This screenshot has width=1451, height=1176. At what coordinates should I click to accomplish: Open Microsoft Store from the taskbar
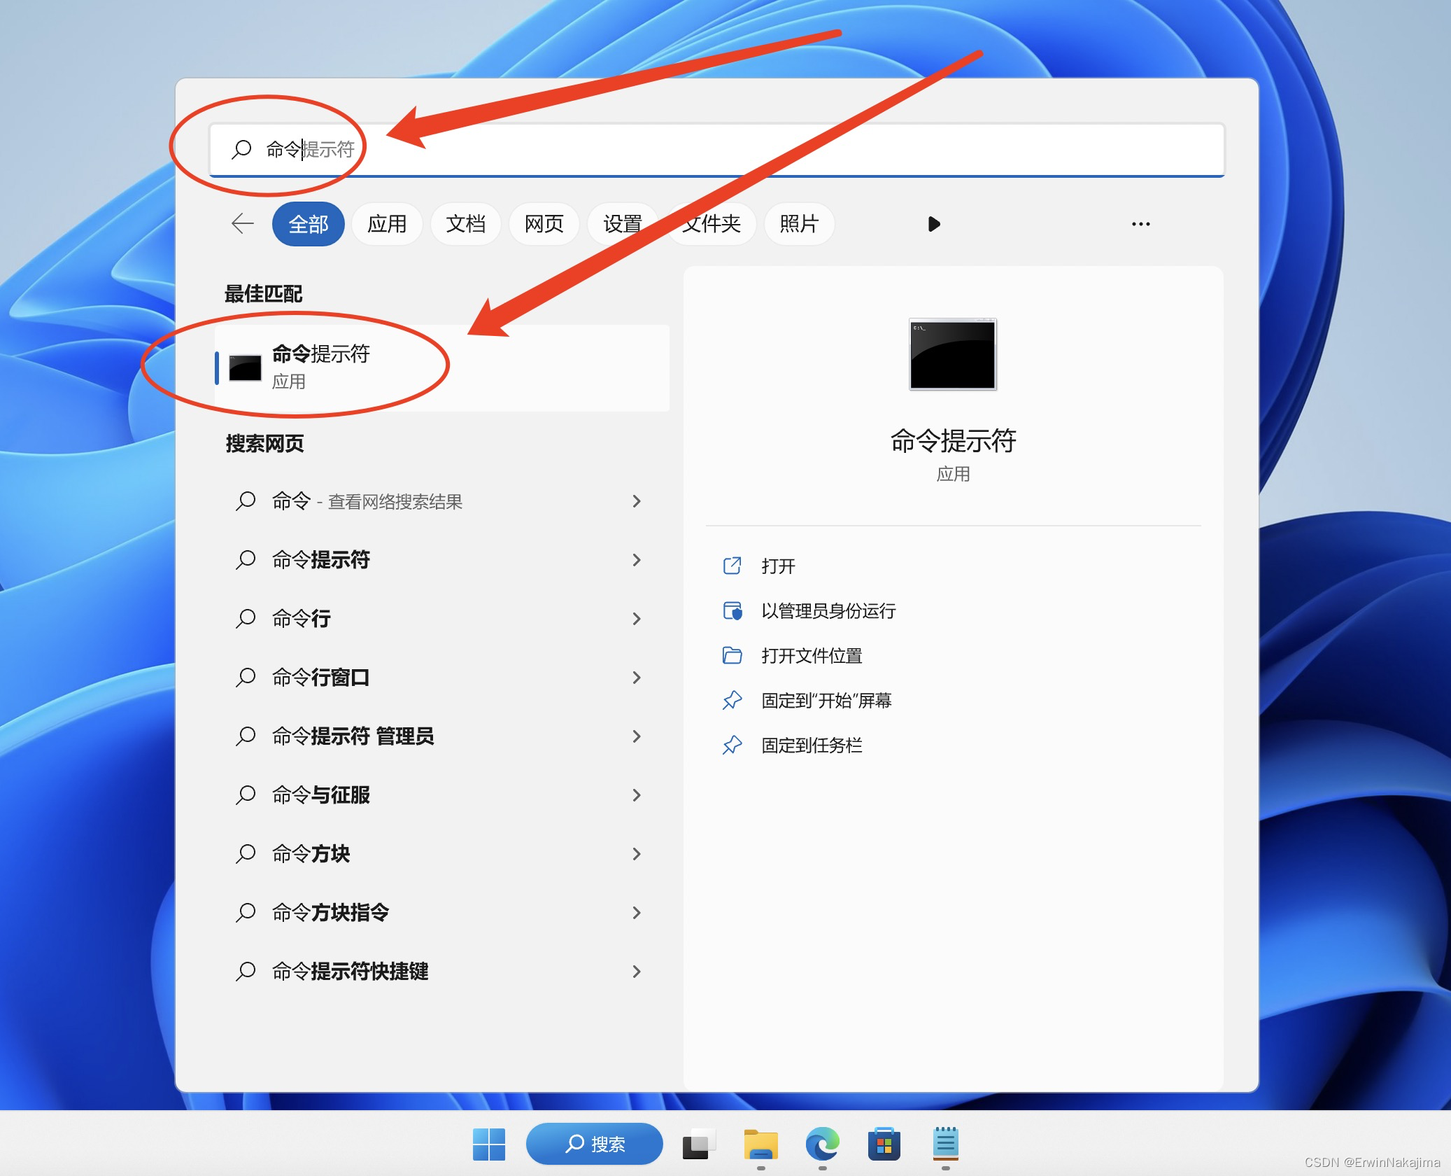click(x=884, y=1144)
